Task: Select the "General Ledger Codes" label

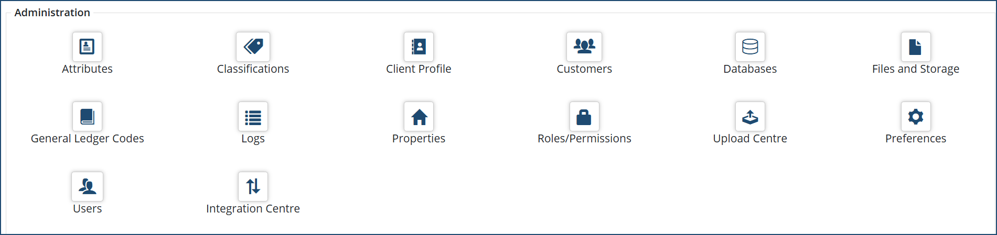Action: click(87, 139)
